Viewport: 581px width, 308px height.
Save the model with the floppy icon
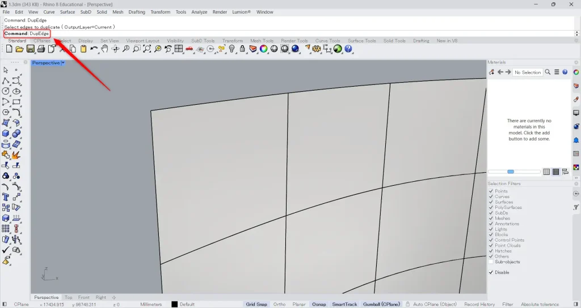(31, 49)
